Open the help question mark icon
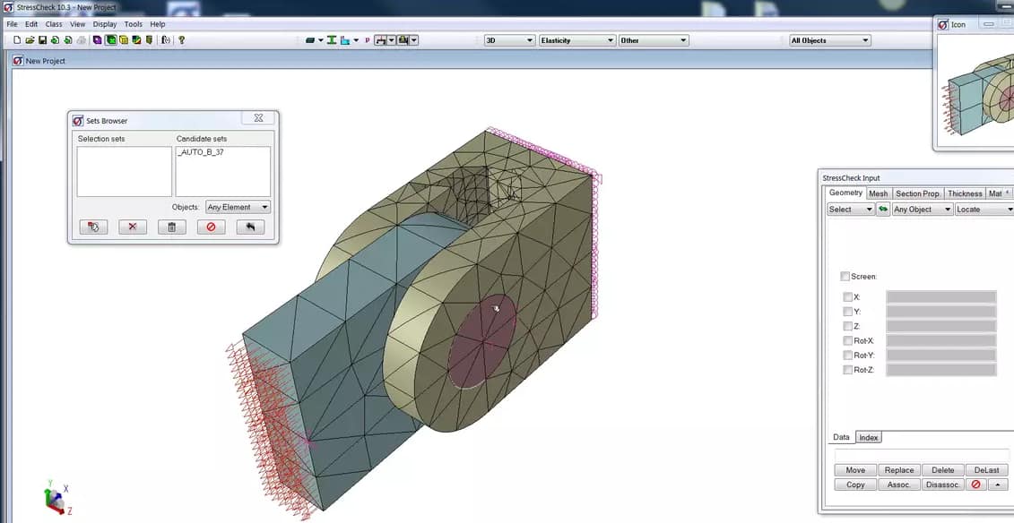Viewport: 1014px width, 523px height. pos(182,40)
